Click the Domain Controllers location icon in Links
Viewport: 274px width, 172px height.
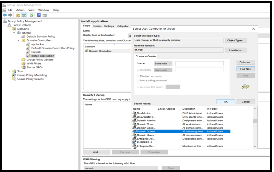[x=86, y=51]
